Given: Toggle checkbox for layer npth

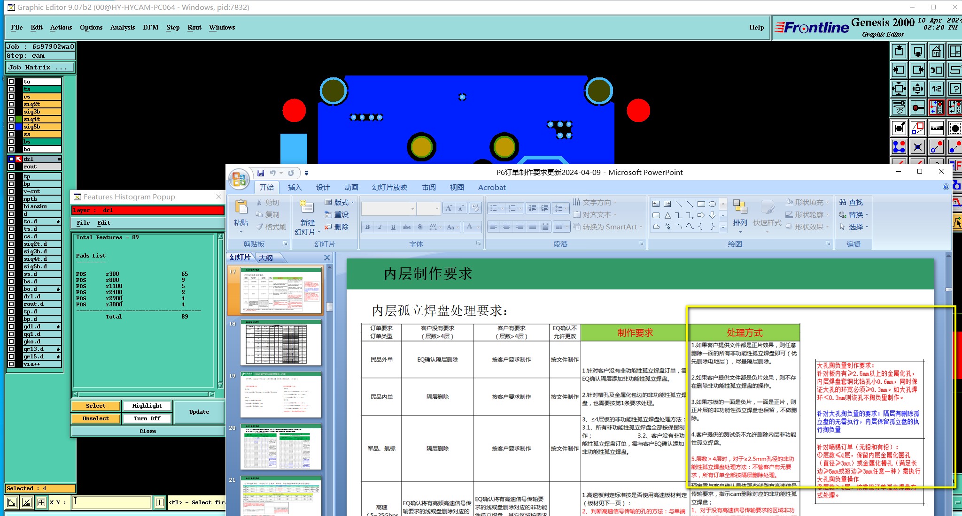Looking at the screenshot, I should (11, 199).
